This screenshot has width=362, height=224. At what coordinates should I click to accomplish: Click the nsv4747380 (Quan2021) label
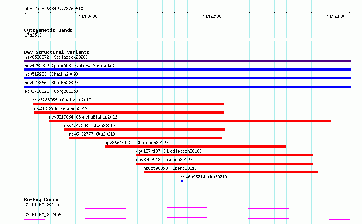coord(89,125)
